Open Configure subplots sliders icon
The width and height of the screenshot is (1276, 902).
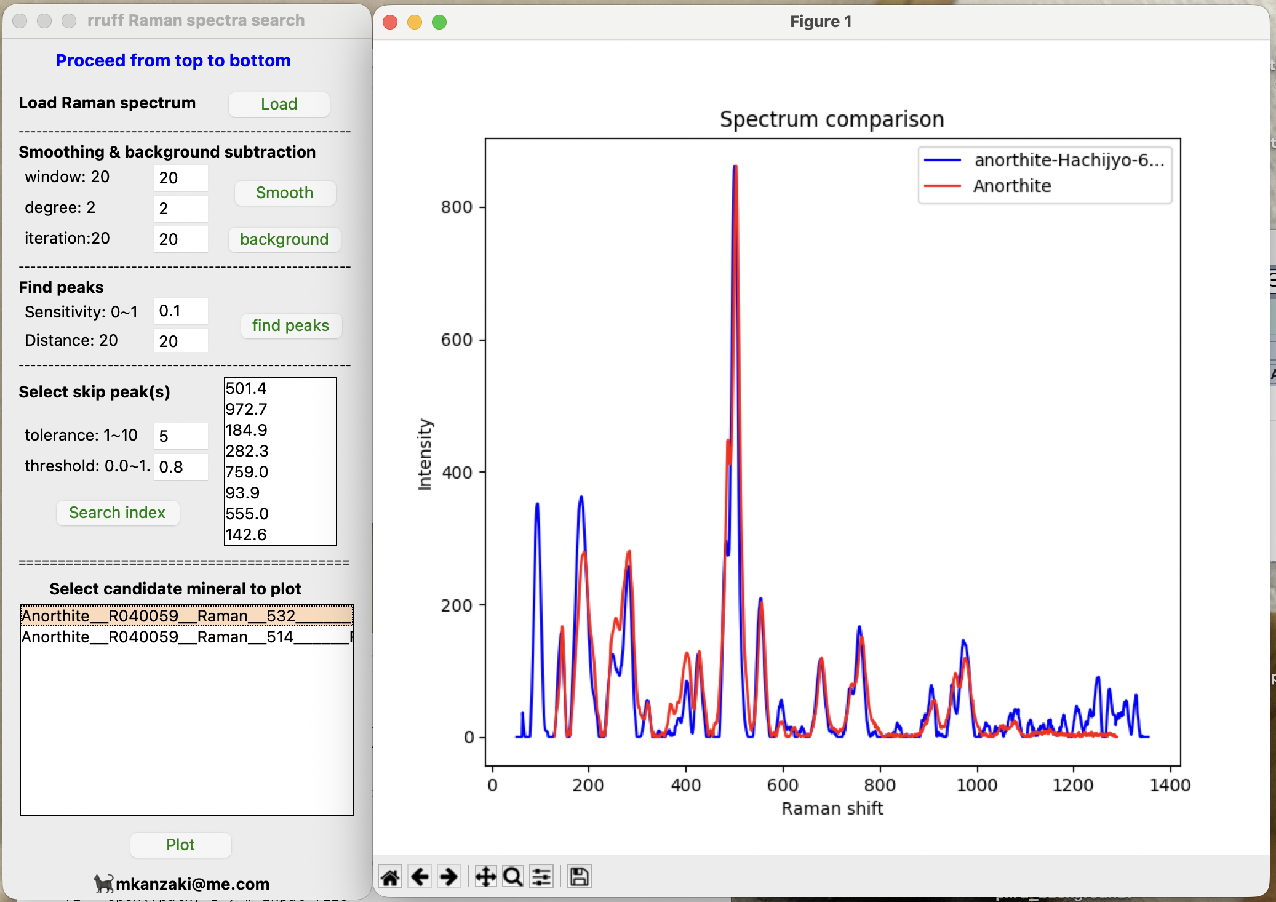coord(541,876)
